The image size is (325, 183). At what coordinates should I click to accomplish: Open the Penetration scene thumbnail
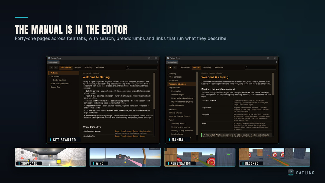pos(200,157)
